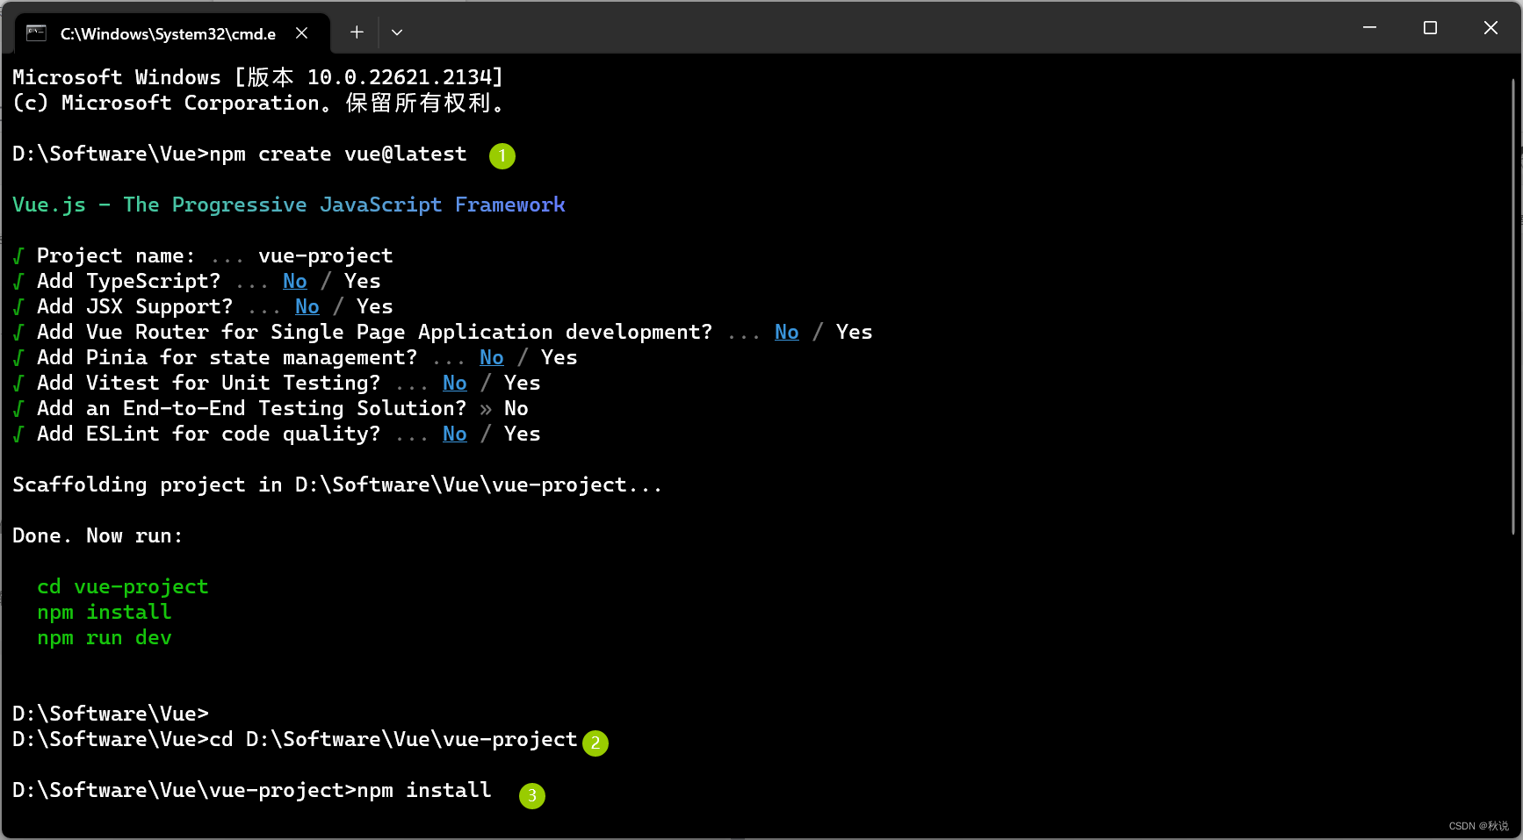Click 'Add an End-to-End Testing Solution?' text
The width and height of the screenshot is (1523, 840).
point(252,409)
